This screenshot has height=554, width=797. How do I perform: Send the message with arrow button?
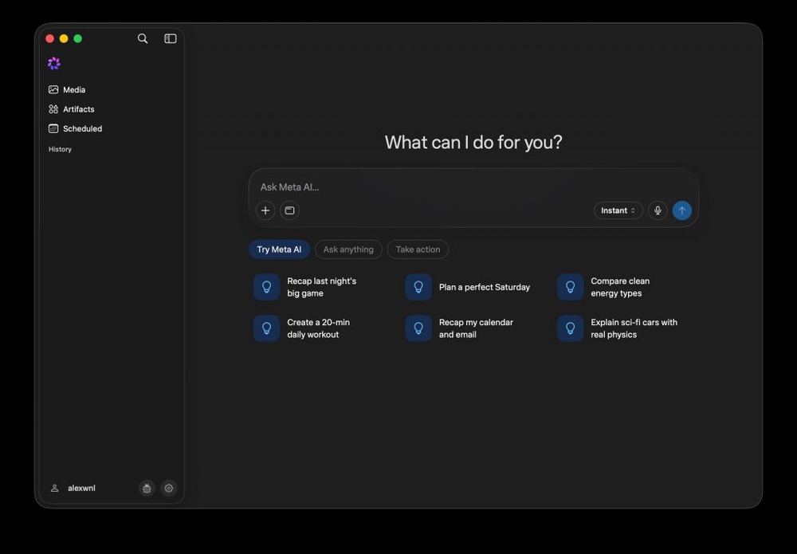[682, 210]
